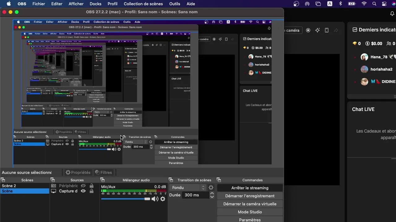Screen dimensions: 396x222
Task: Show the hidden Périphérique source via eye
Action: [83, 186]
